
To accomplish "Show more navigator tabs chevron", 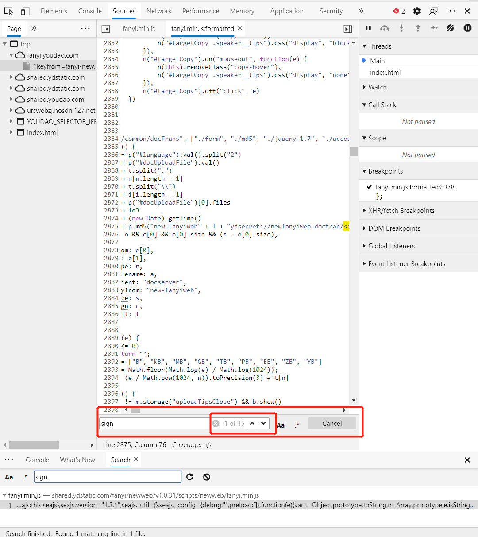I will [x=34, y=28].
